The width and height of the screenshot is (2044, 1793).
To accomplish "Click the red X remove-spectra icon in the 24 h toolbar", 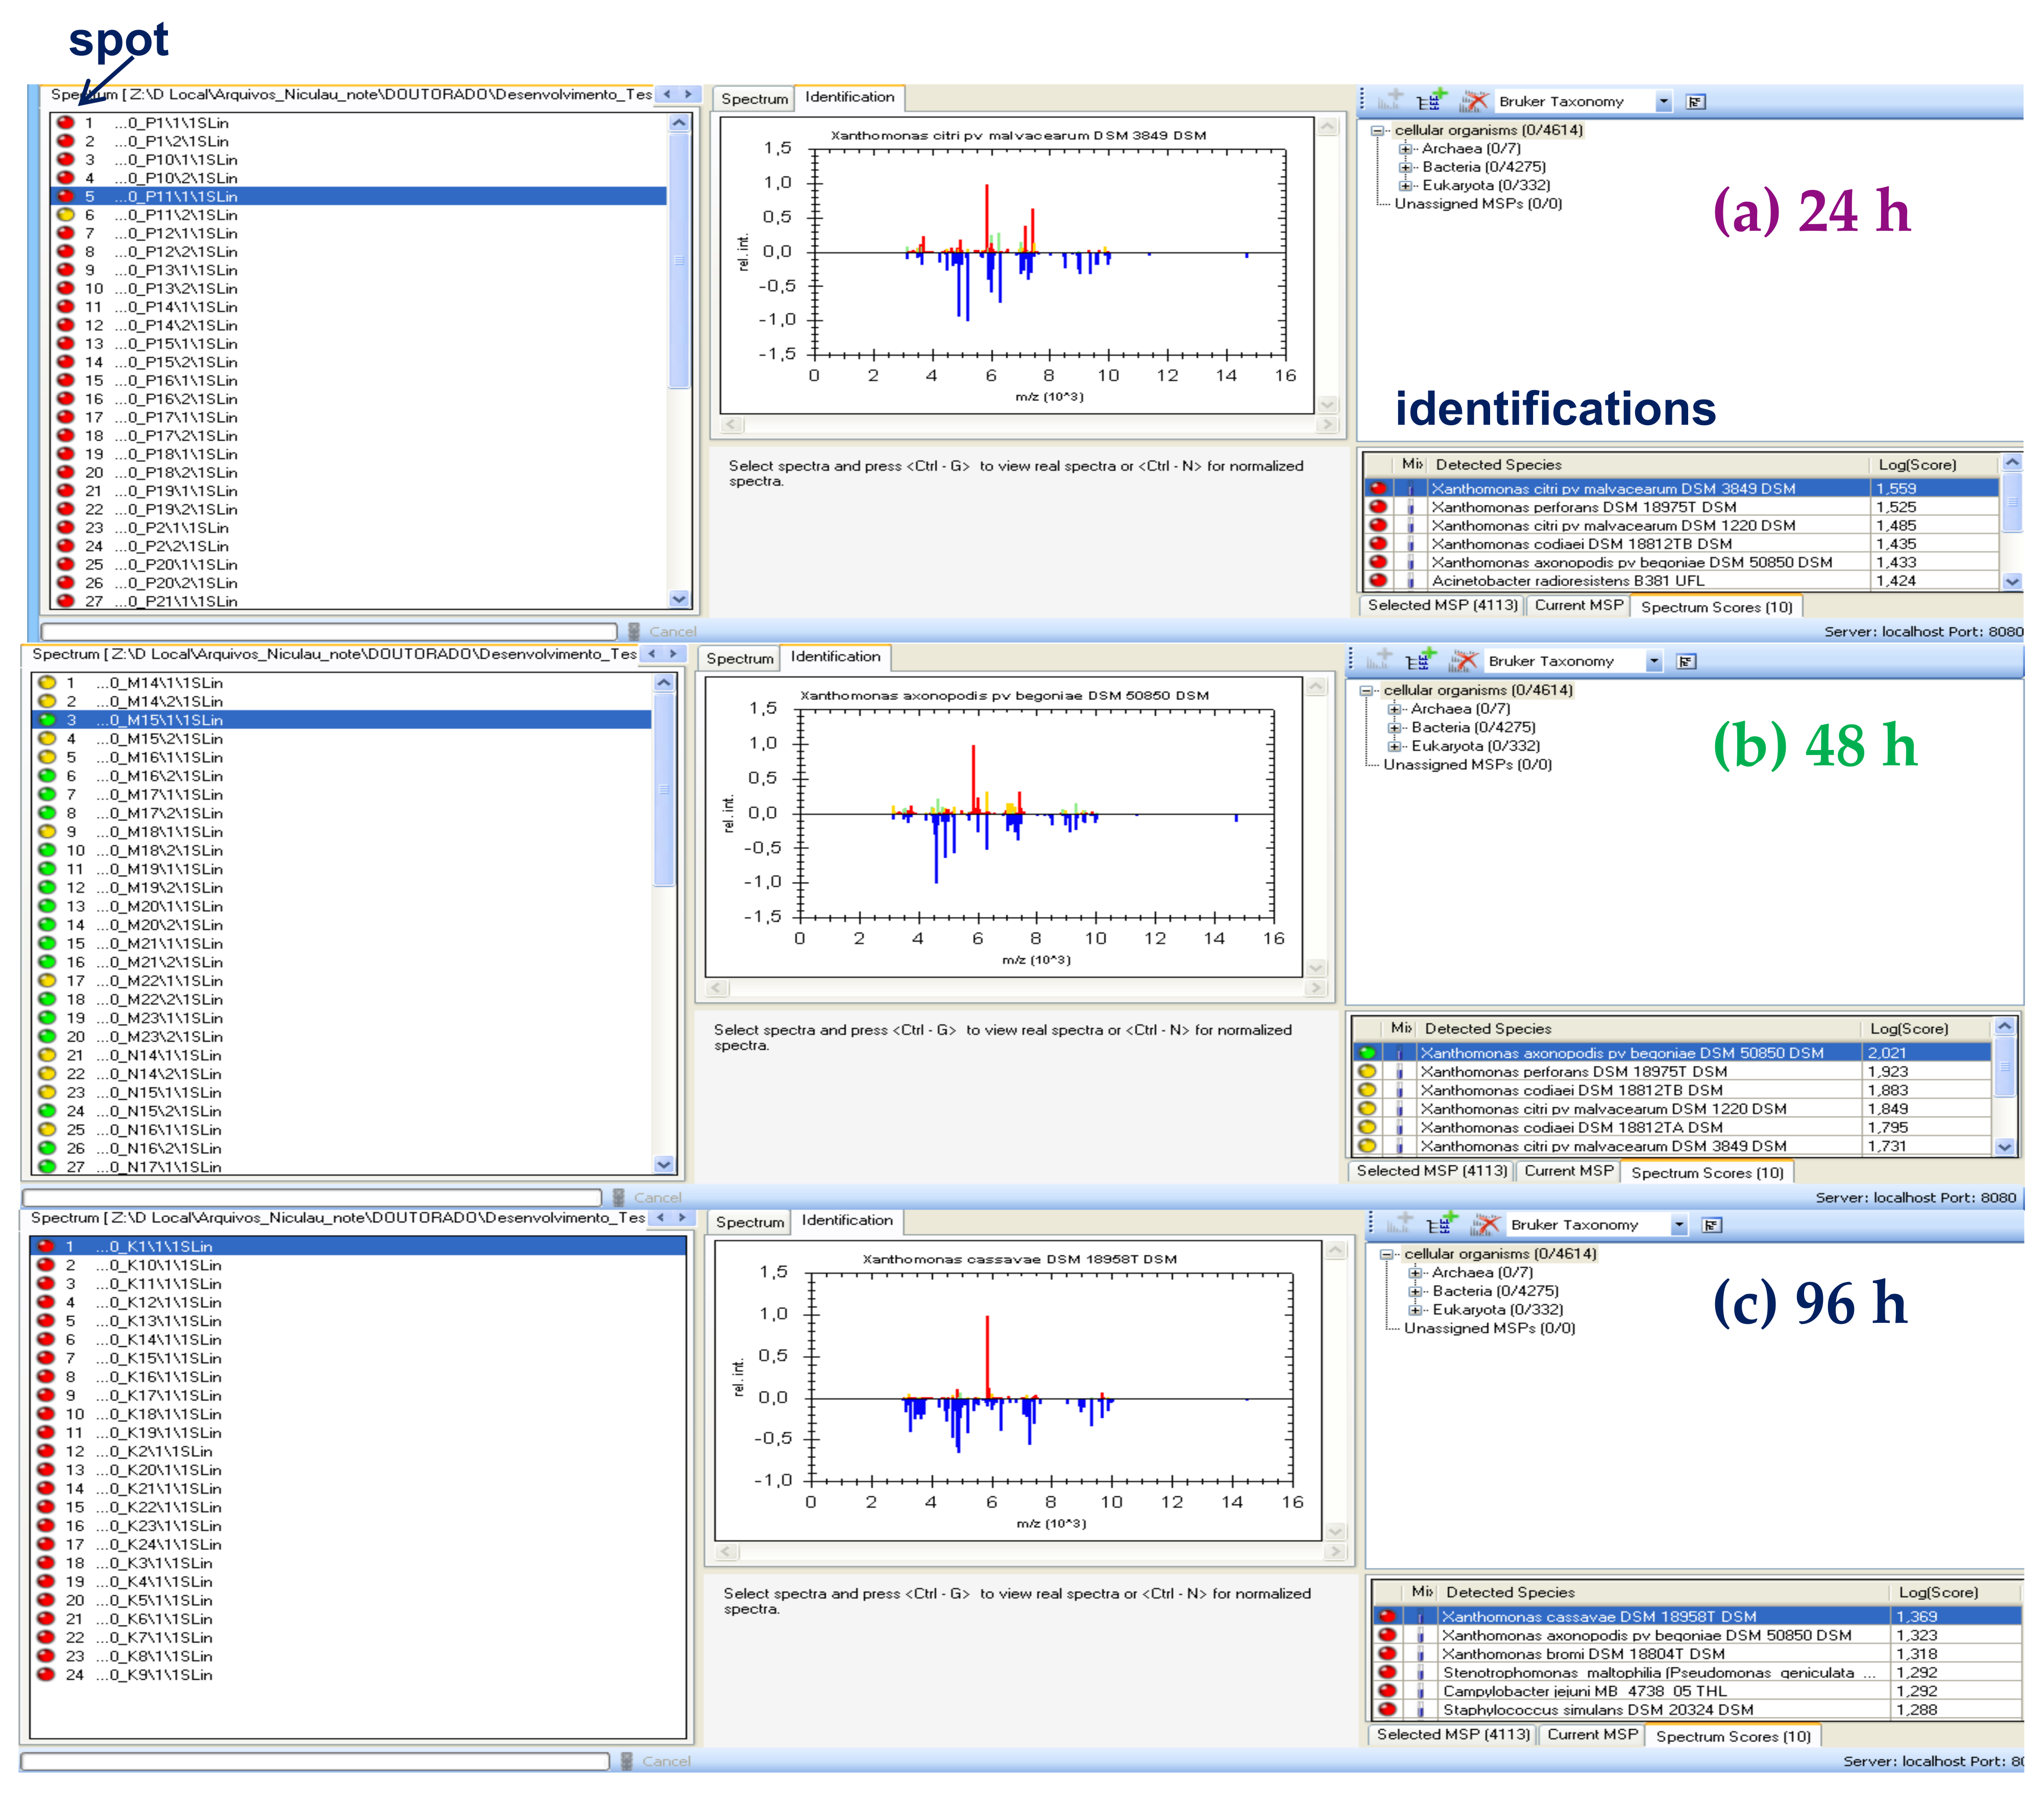I will click(x=1474, y=101).
